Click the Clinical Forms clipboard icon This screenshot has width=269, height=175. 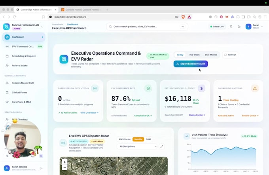pyautogui.click(x=7, y=93)
